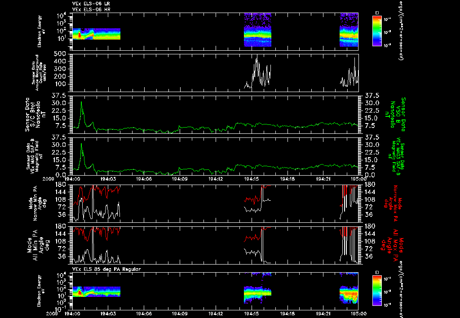
Task: Click the red hot spot in the first 85 deg PA segment
Action: pyautogui.click(x=80, y=293)
